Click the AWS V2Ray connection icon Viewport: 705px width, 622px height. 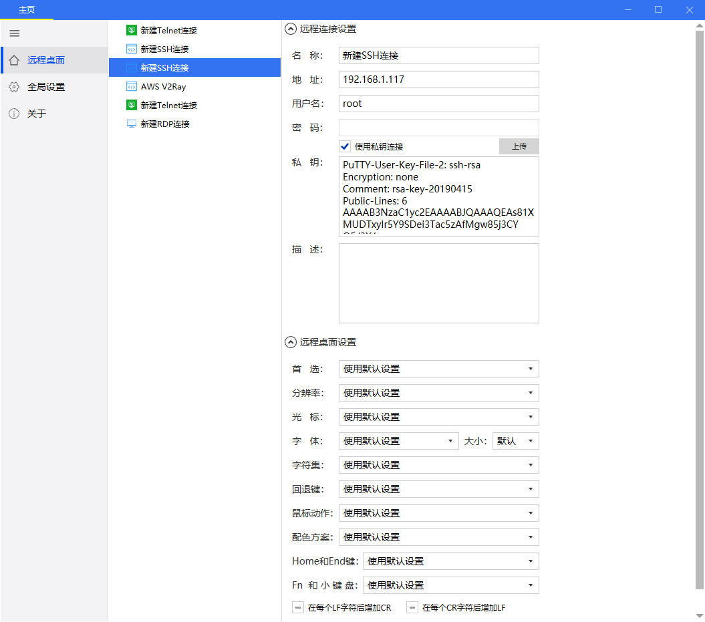[131, 86]
